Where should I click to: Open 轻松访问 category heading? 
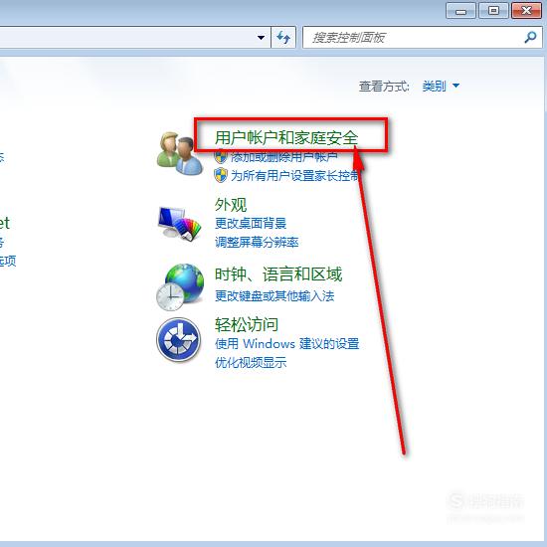pyautogui.click(x=247, y=324)
